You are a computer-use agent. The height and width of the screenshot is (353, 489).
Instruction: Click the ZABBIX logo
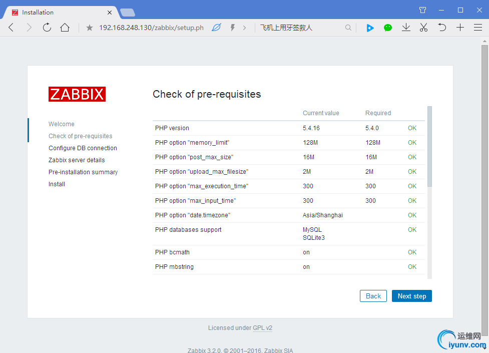point(77,94)
